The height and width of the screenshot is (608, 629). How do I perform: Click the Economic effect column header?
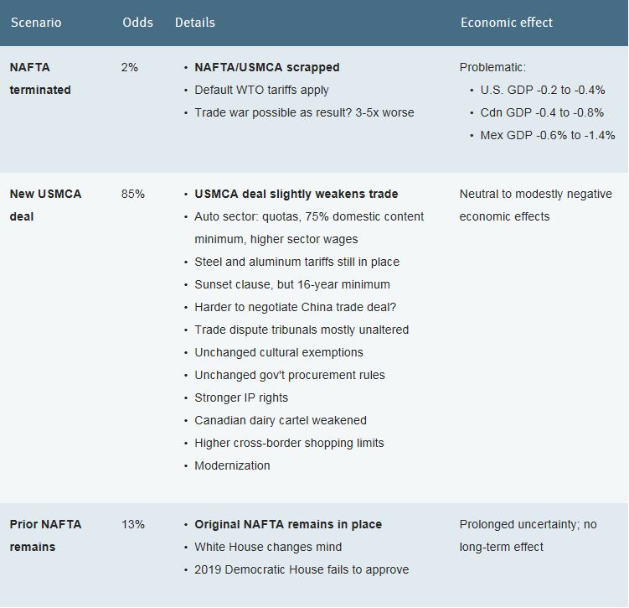[x=506, y=23]
